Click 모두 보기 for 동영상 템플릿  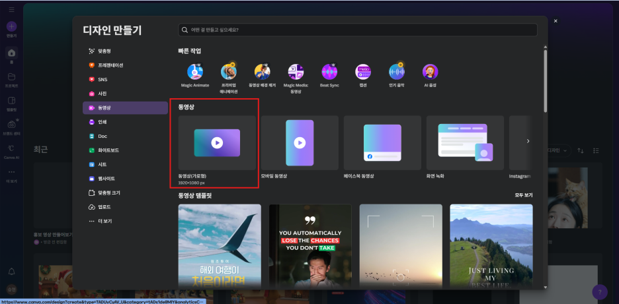tap(524, 195)
